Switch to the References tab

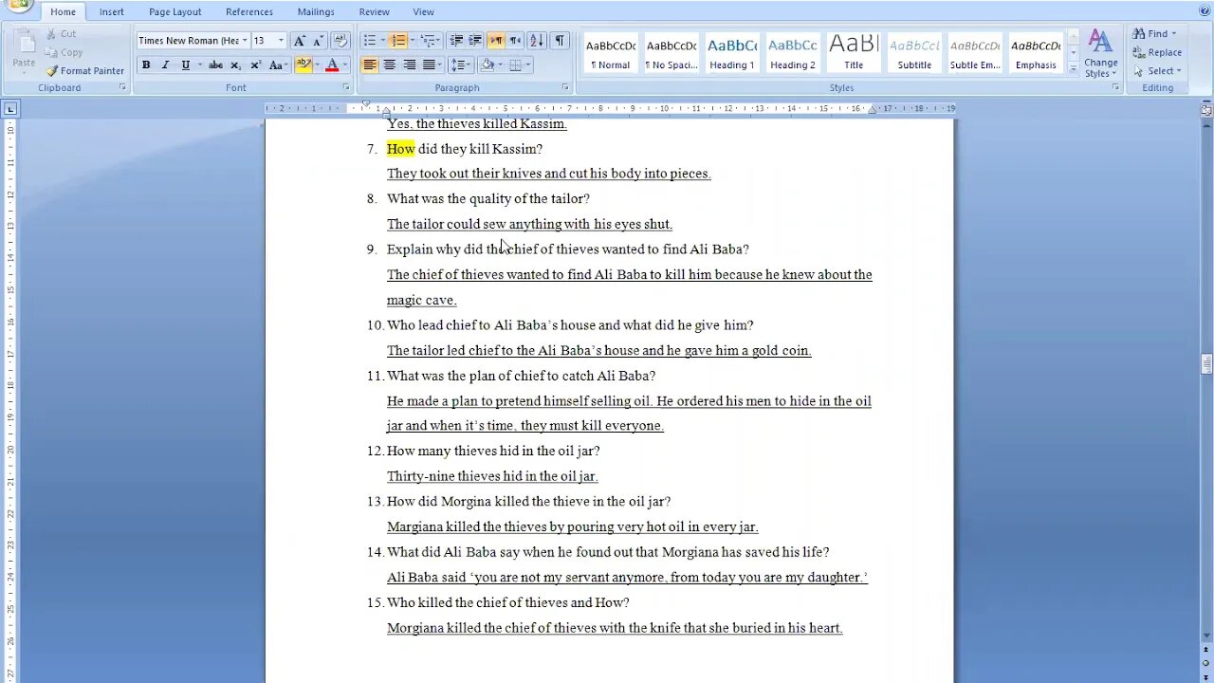click(249, 12)
